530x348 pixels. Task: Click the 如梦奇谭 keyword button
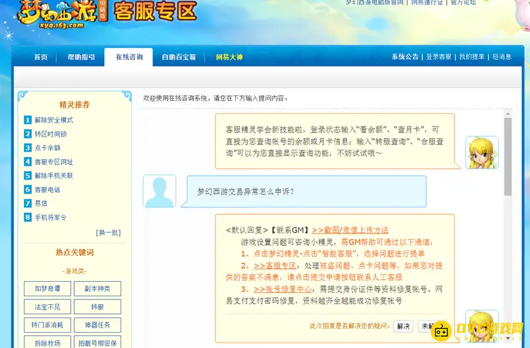47,288
